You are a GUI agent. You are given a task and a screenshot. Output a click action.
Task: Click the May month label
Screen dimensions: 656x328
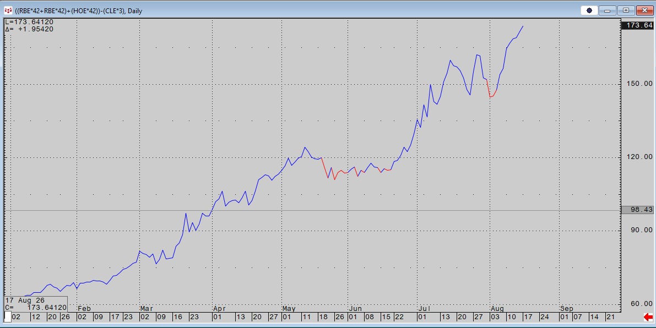pos(289,309)
